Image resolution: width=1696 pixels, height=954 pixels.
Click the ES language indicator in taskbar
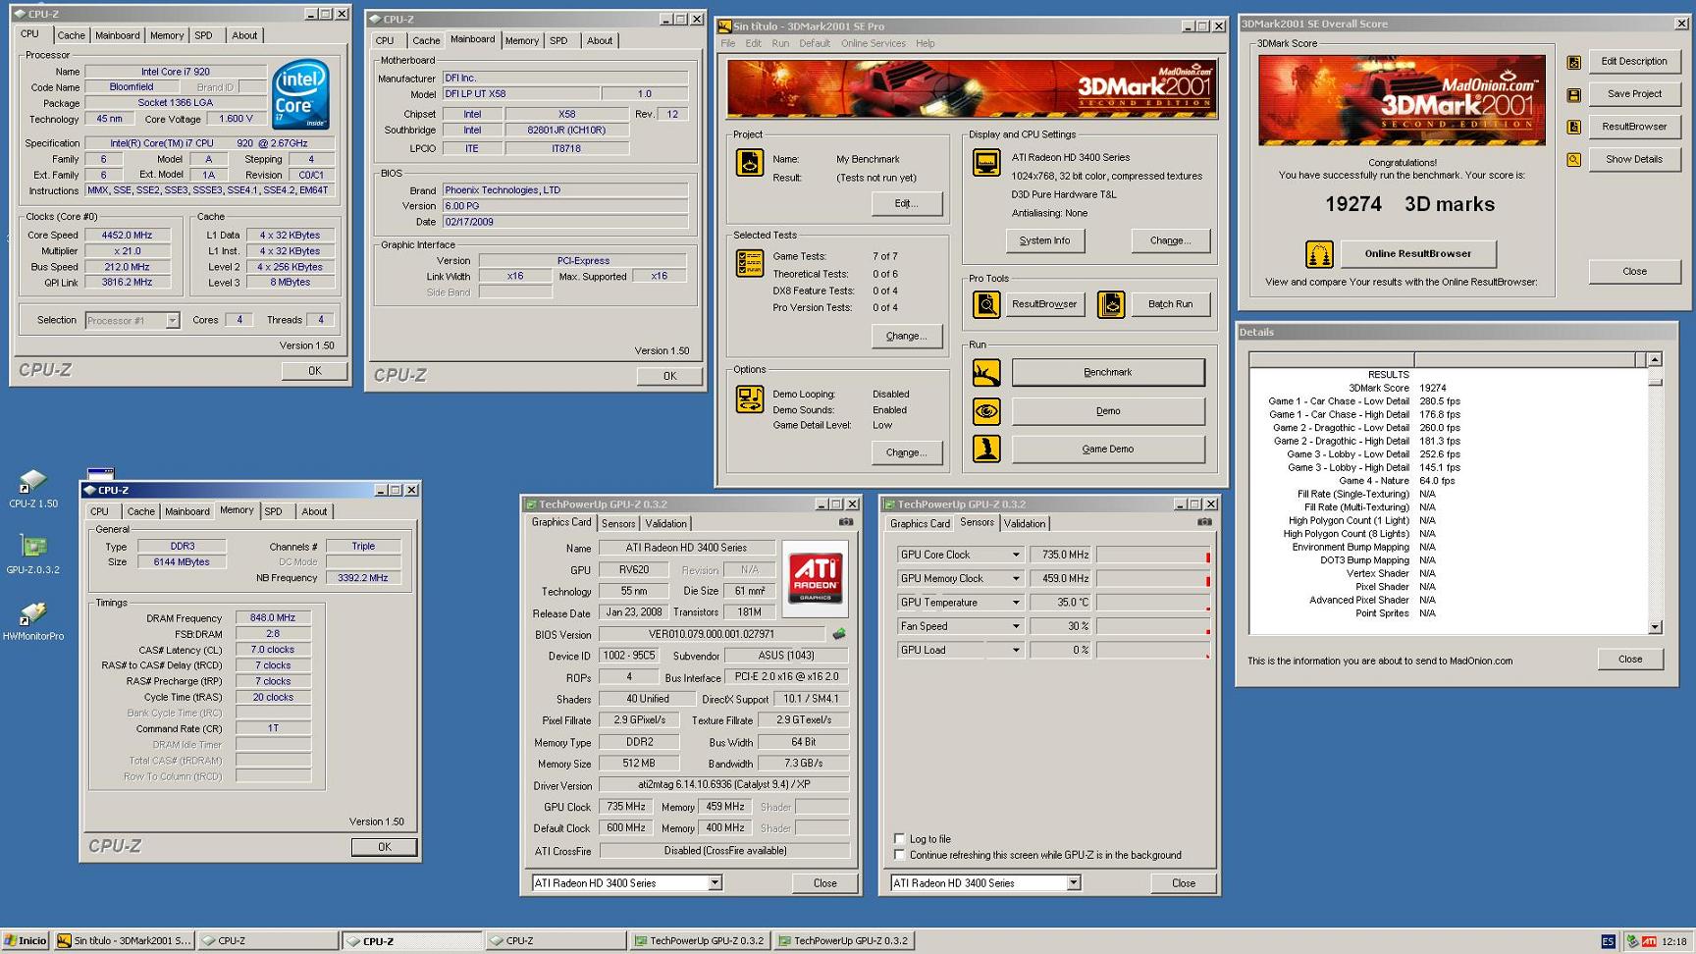click(1608, 941)
